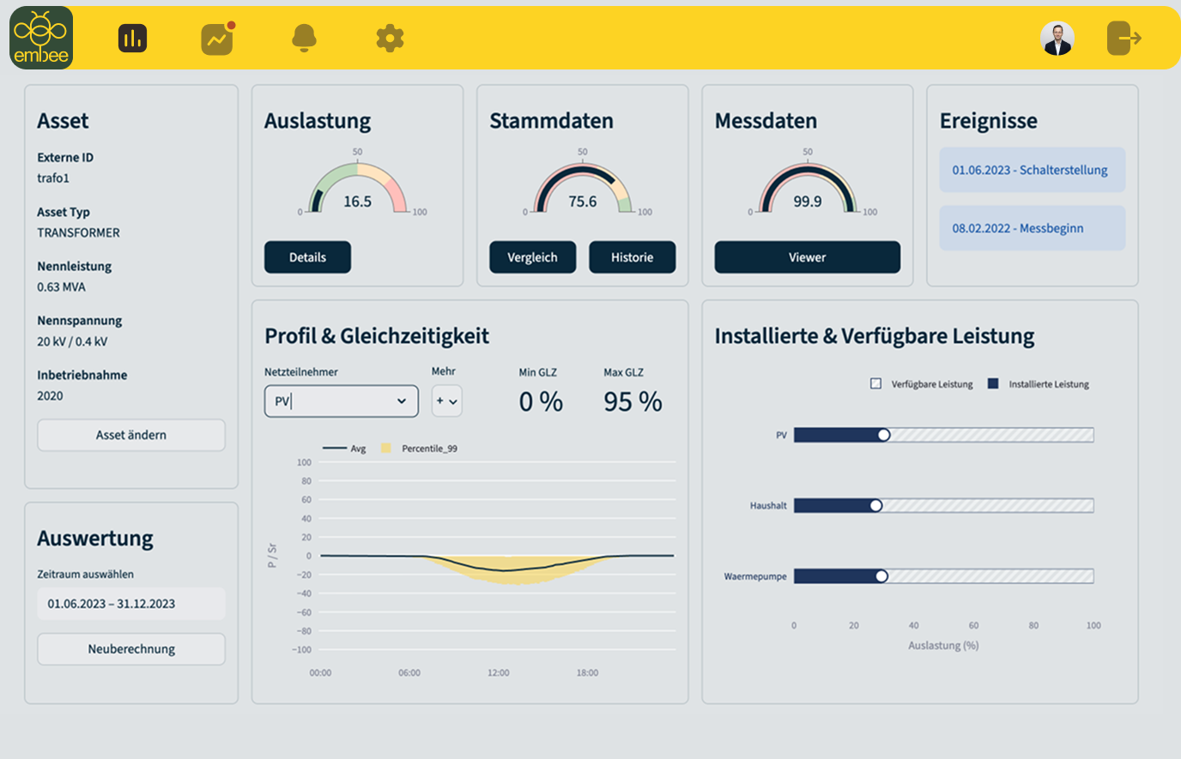Open the Zeitraum date range field
Image resolution: width=1181 pixels, height=759 pixels.
131,604
